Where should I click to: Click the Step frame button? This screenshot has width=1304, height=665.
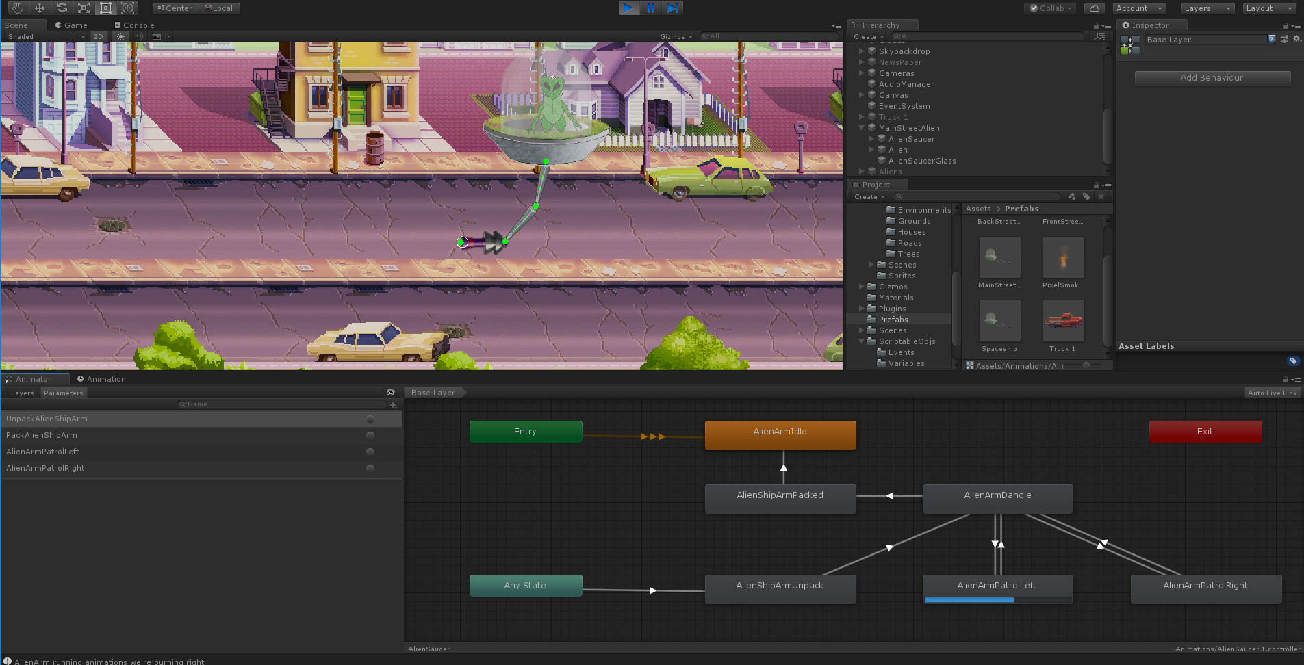[x=672, y=8]
